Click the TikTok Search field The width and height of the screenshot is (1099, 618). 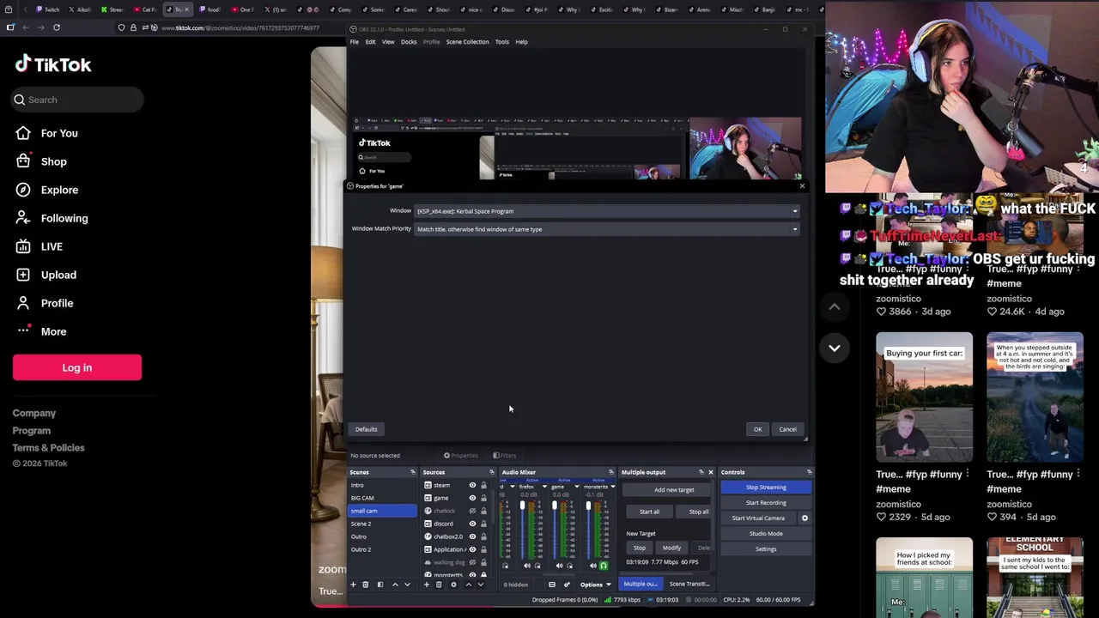[x=77, y=100]
